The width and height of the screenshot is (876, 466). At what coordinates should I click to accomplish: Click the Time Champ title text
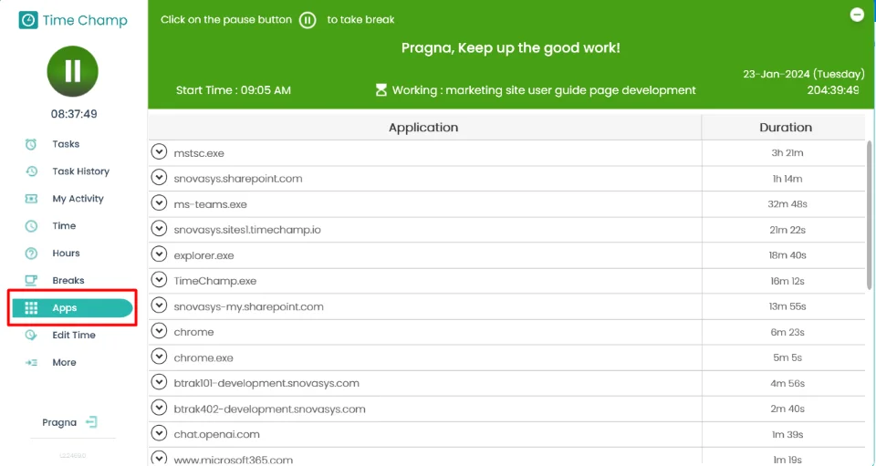(85, 20)
